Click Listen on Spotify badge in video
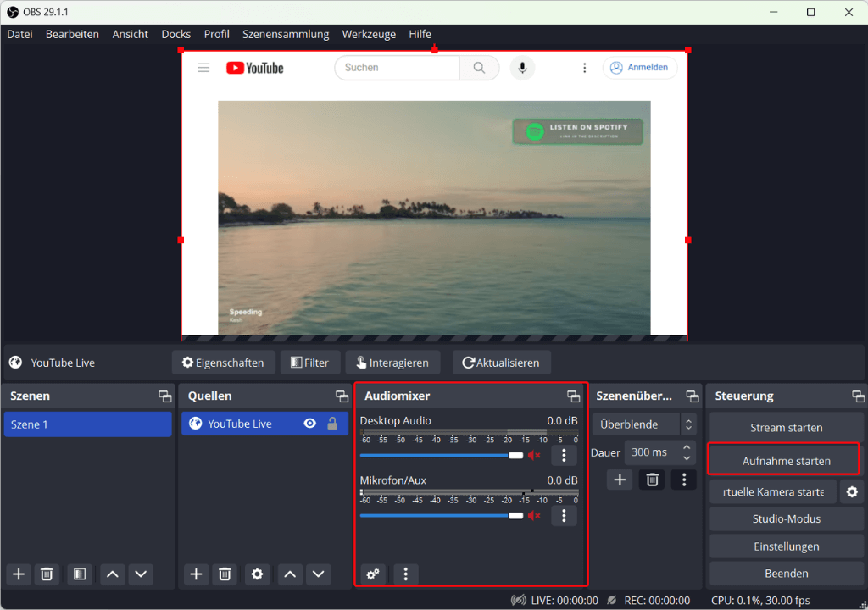The height and width of the screenshot is (610, 868). [x=578, y=131]
